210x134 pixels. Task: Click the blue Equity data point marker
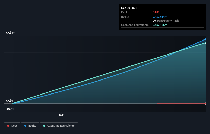pyautogui.click(x=205, y=39)
